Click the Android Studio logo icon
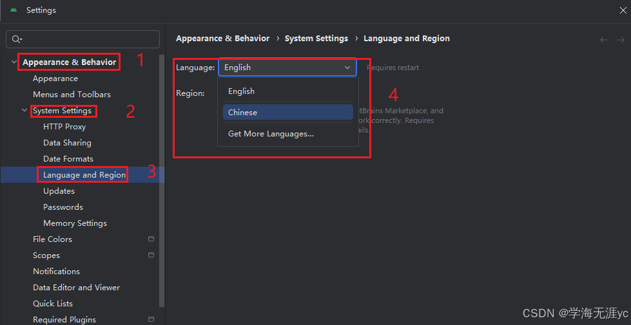The width and height of the screenshot is (631, 325). [14, 10]
